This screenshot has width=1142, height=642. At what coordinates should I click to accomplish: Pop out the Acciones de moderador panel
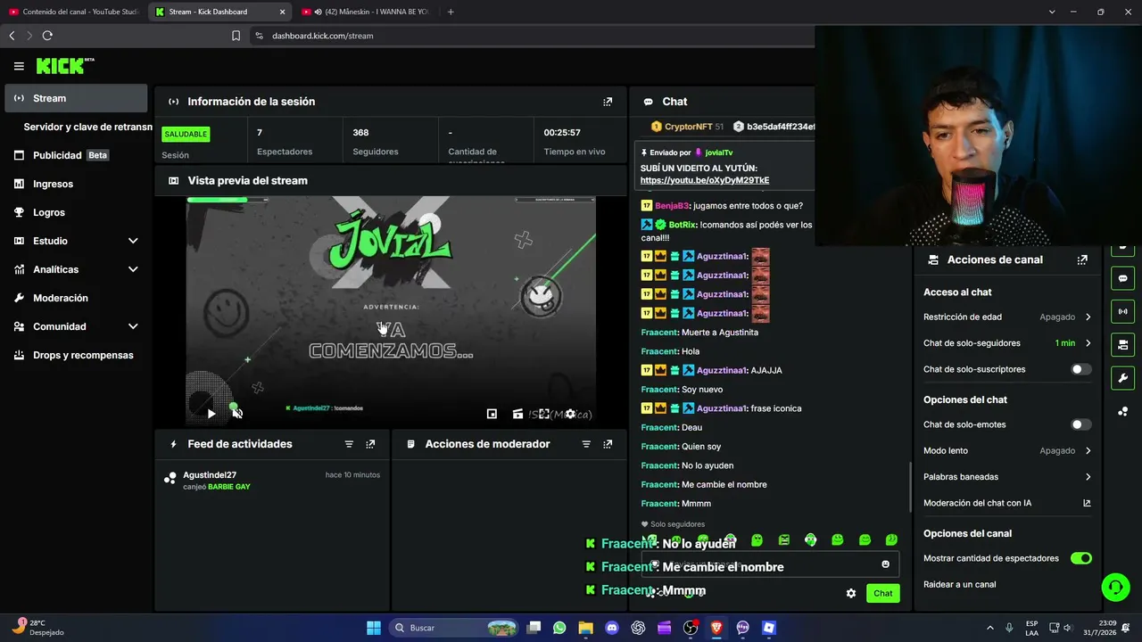point(608,444)
